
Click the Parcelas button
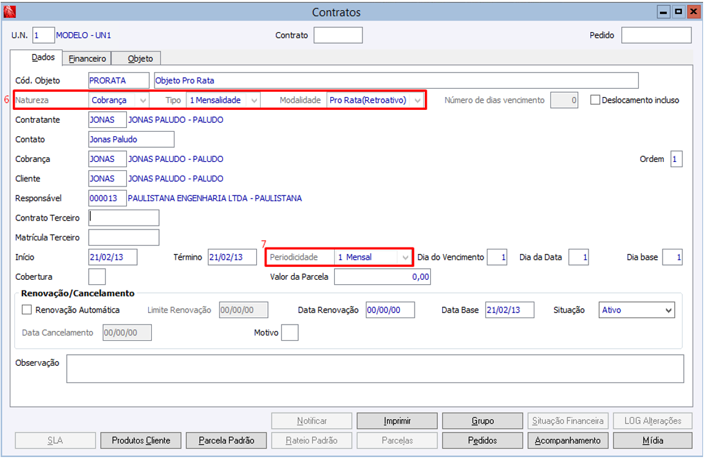(x=397, y=440)
